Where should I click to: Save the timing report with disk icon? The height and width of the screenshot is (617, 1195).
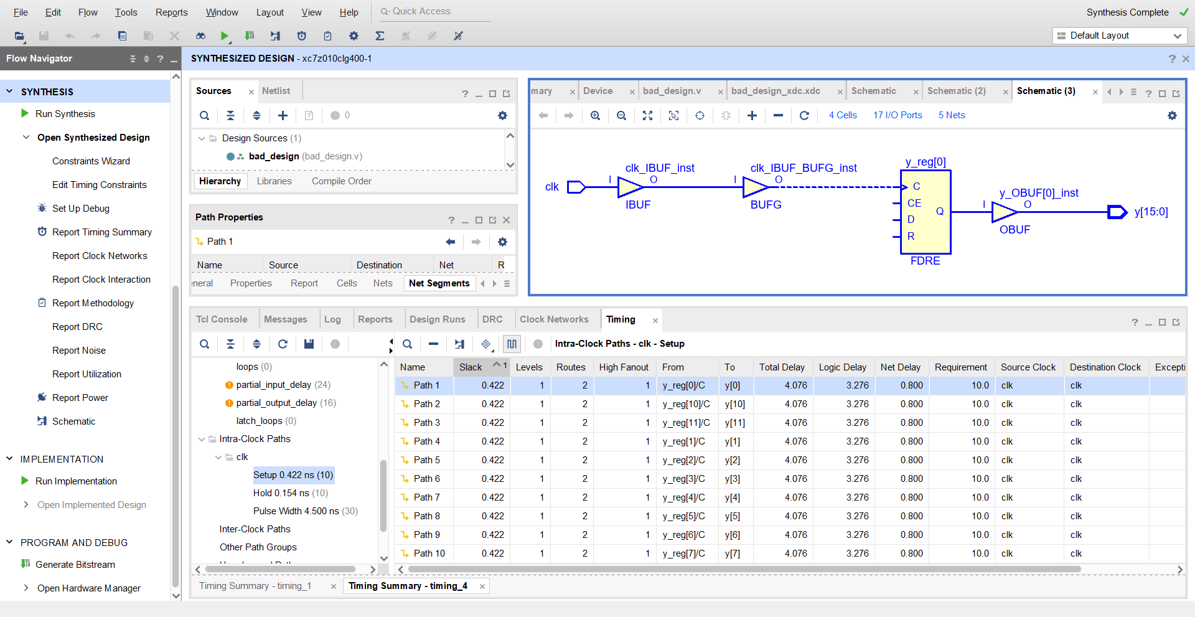(x=309, y=344)
